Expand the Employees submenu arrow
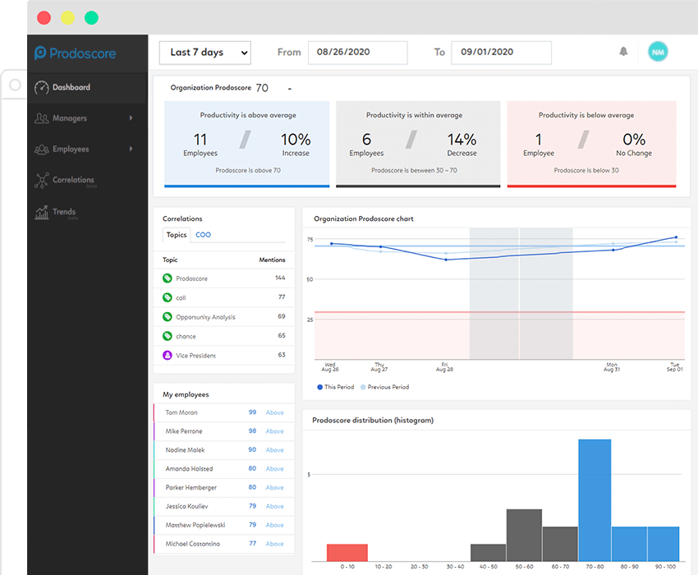Image resolution: width=698 pixels, height=575 pixels. click(x=131, y=149)
